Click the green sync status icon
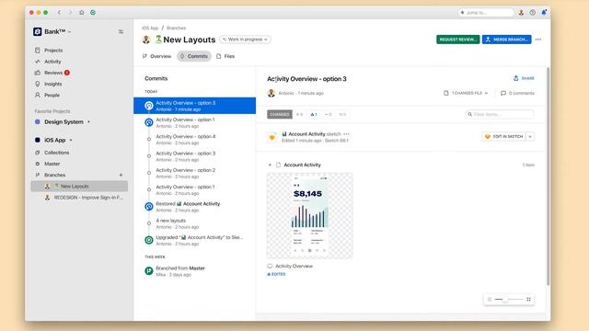The height and width of the screenshot is (331, 589). pos(93,12)
